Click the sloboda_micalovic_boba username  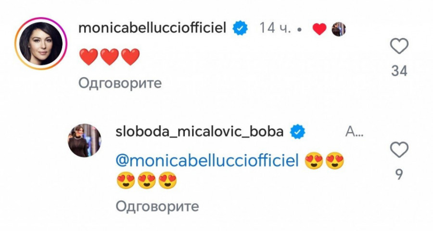tap(199, 132)
